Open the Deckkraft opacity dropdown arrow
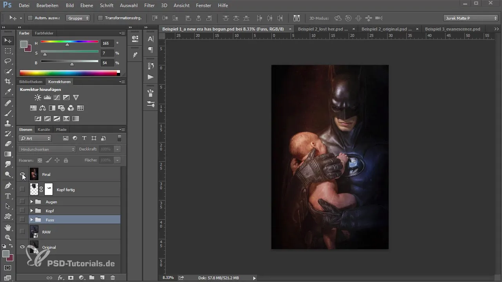502x282 pixels. click(x=117, y=149)
